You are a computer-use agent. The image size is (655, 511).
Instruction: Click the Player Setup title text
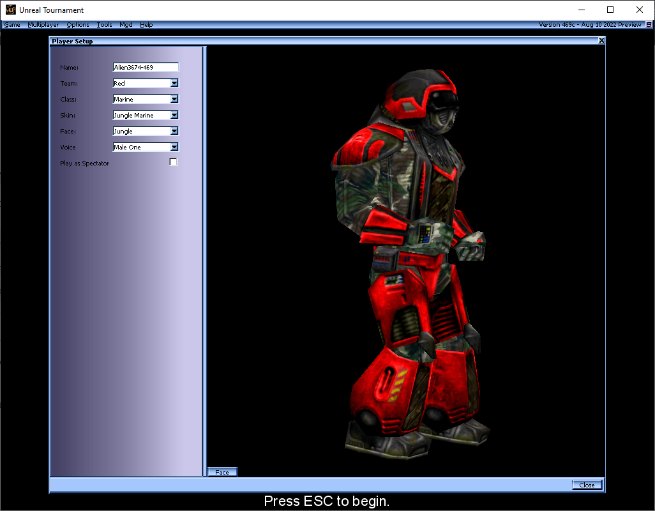pos(72,41)
